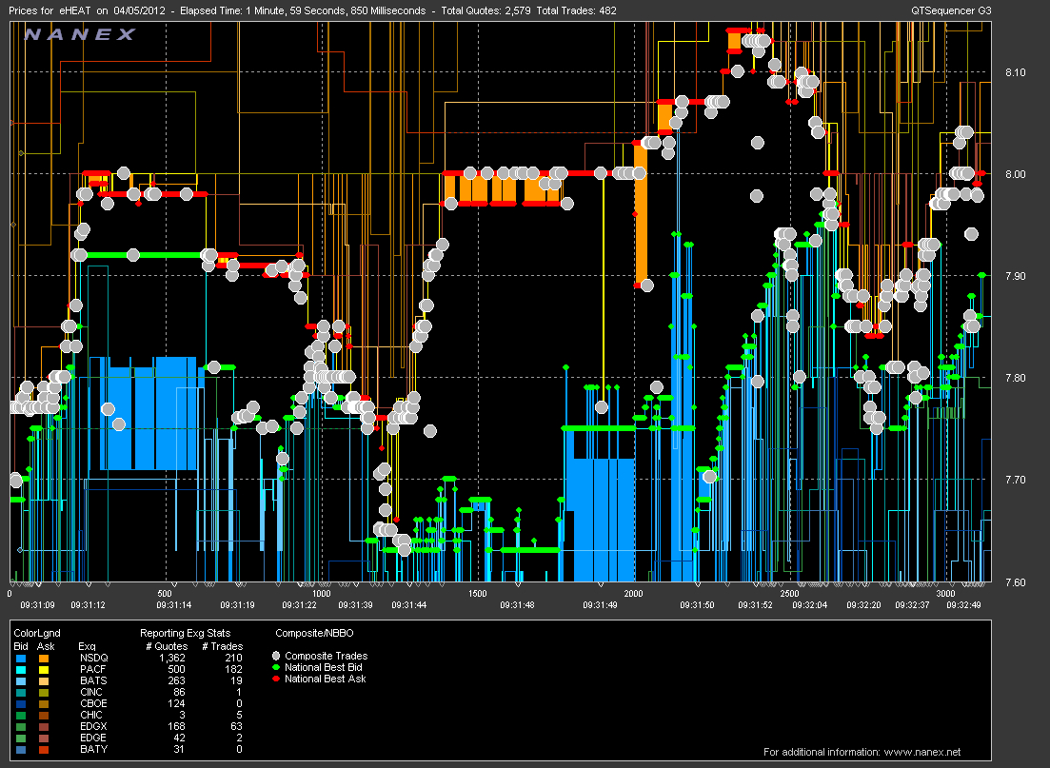
Task: Click the Composite Trades gray circle icon
Action: click(276, 656)
